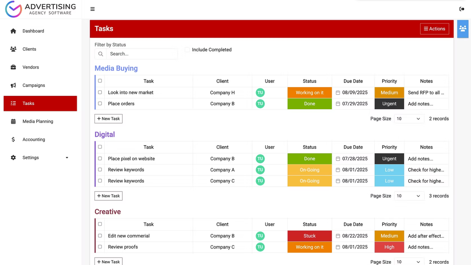
Task: Click TU avatar on Place orders task
Action: tap(260, 104)
